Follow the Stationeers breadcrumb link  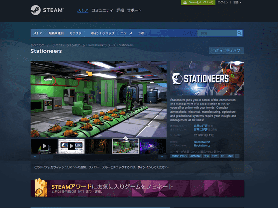[x=126, y=45]
